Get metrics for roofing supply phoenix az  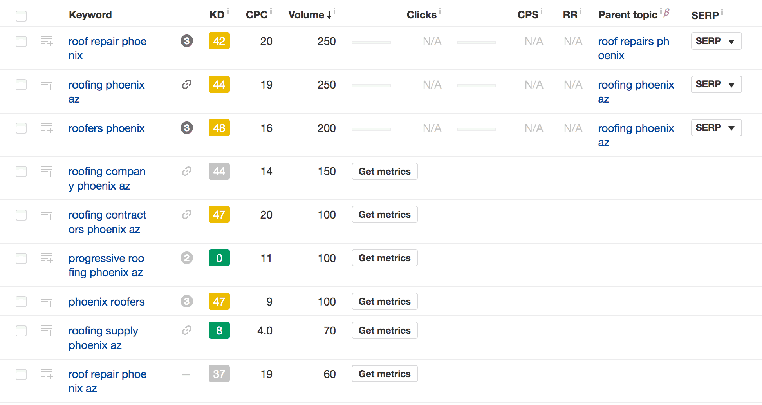(385, 330)
